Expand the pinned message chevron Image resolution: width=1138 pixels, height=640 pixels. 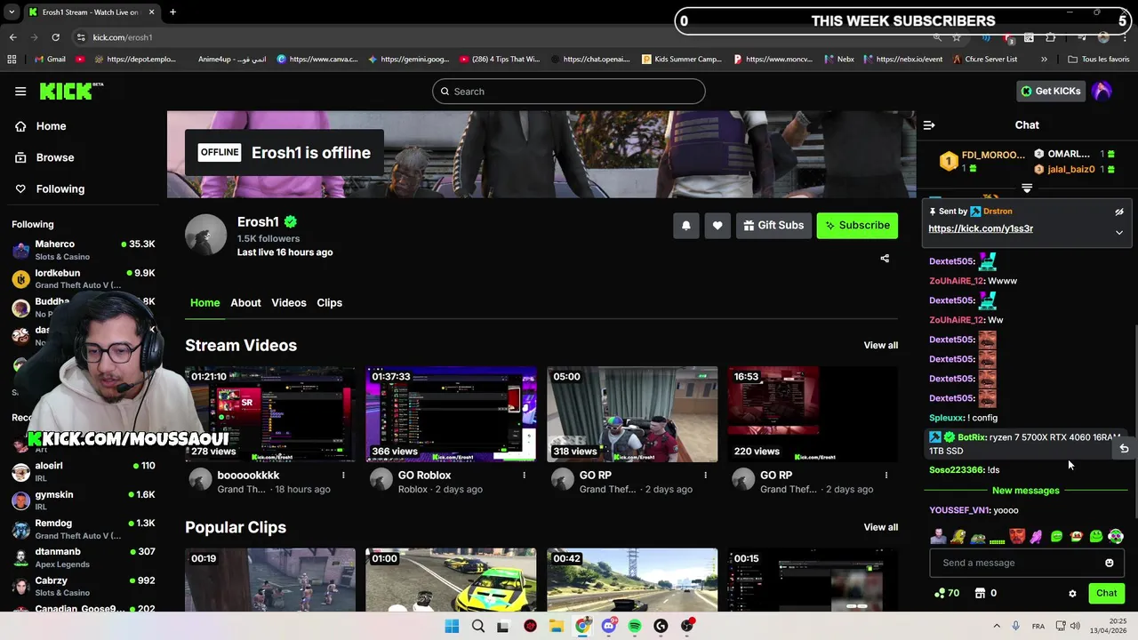[x=1119, y=232]
